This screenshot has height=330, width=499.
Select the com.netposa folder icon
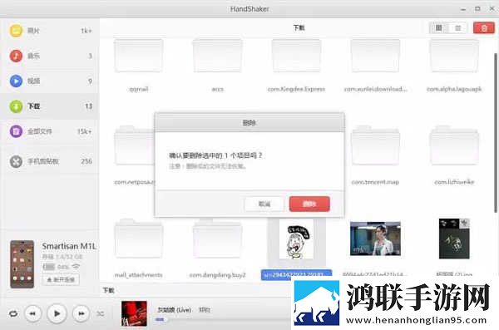tap(134, 145)
